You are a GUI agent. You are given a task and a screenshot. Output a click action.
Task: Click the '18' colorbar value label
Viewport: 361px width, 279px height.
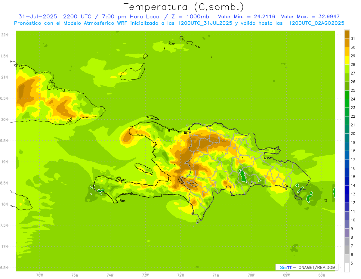coord(353,151)
